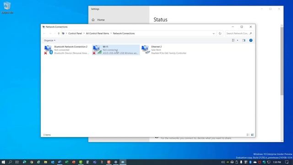Switch to large icons view in the status bar
This screenshot has height=165, width=293.
[x=252, y=135]
